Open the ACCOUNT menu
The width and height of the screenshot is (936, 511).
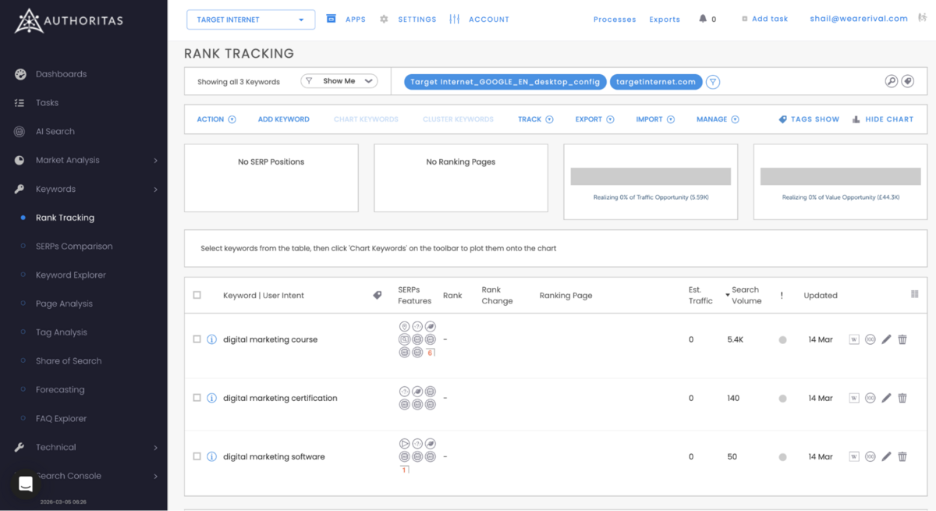tap(480, 20)
